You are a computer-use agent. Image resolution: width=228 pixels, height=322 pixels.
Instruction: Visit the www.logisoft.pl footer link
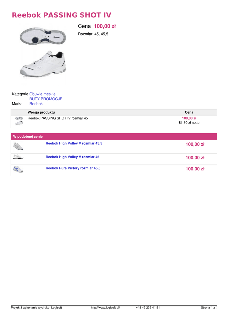click(x=105, y=308)
